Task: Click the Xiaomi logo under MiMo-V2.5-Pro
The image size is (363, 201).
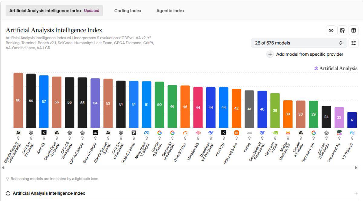Action: (x=237, y=133)
